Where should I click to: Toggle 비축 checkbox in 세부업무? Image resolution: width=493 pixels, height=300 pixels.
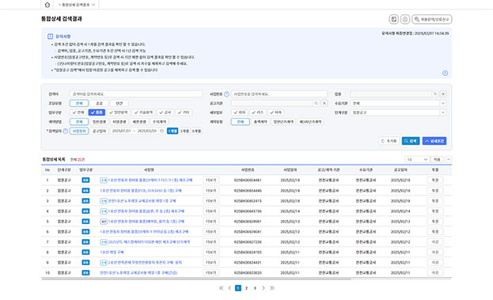pyautogui.click(x=275, y=112)
